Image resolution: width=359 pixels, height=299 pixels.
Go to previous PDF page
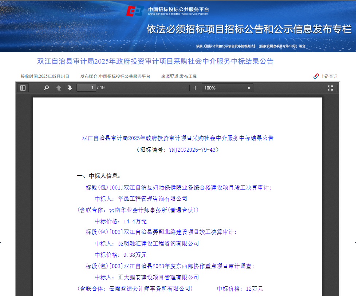pyautogui.click(x=58, y=88)
